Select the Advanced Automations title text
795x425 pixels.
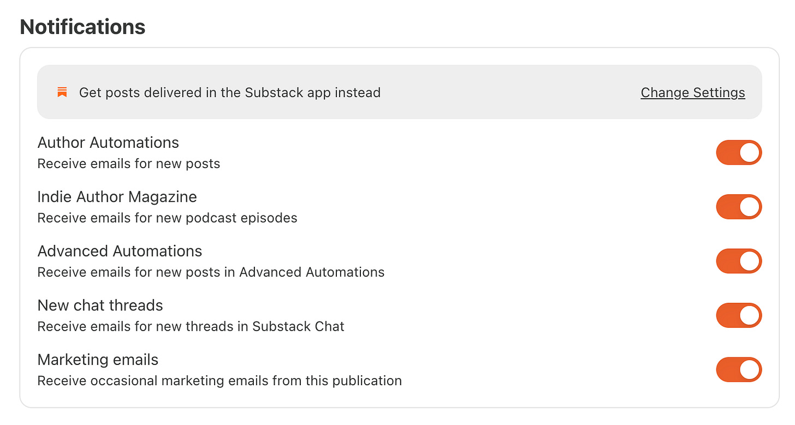(120, 251)
